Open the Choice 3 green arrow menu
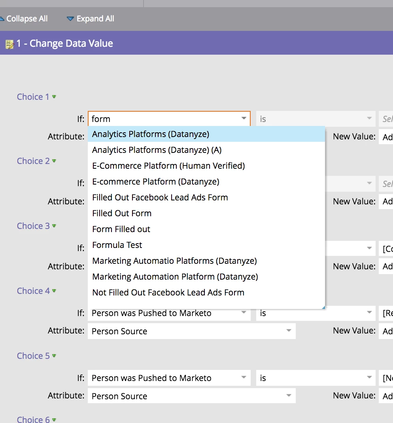This screenshot has width=393, height=423. 54,226
